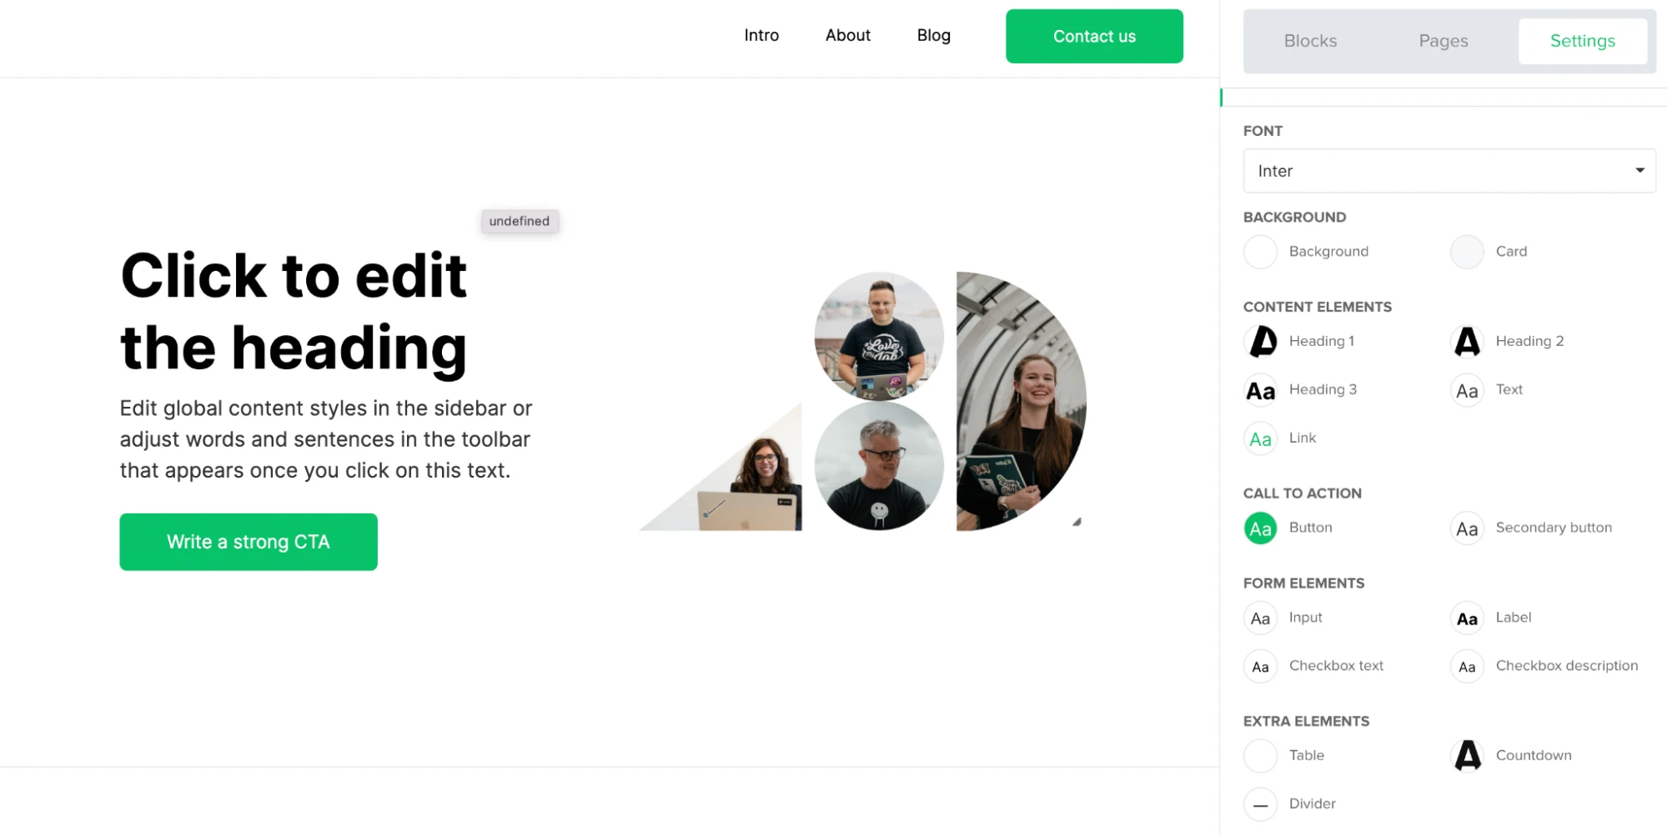Open the Heading 2 style icon

(1467, 342)
